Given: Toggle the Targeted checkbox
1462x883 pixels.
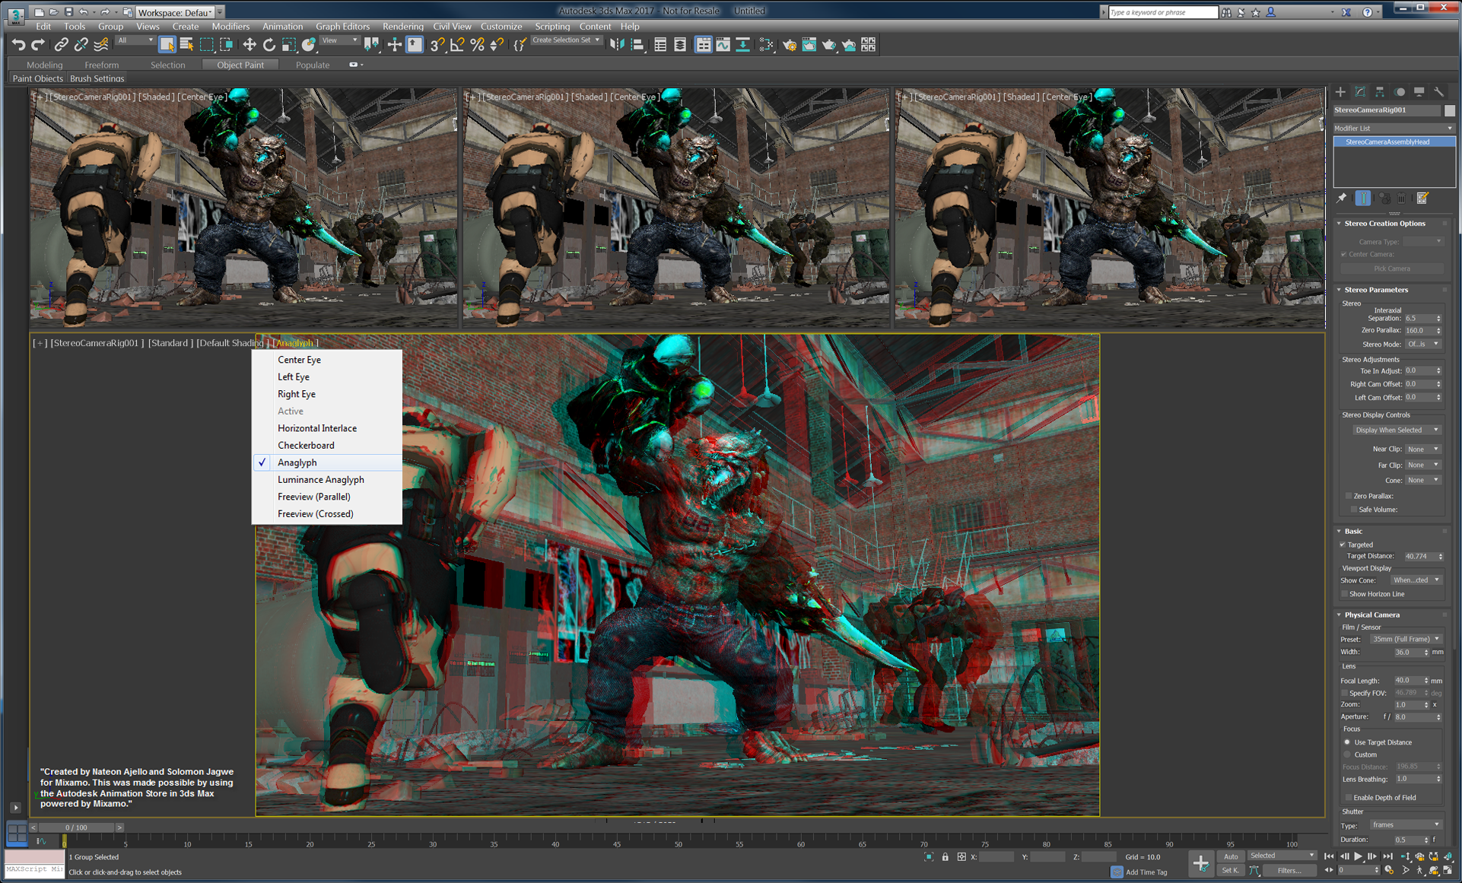Looking at the screenshot, I should pyautogui.click(x=1343, y=545).
